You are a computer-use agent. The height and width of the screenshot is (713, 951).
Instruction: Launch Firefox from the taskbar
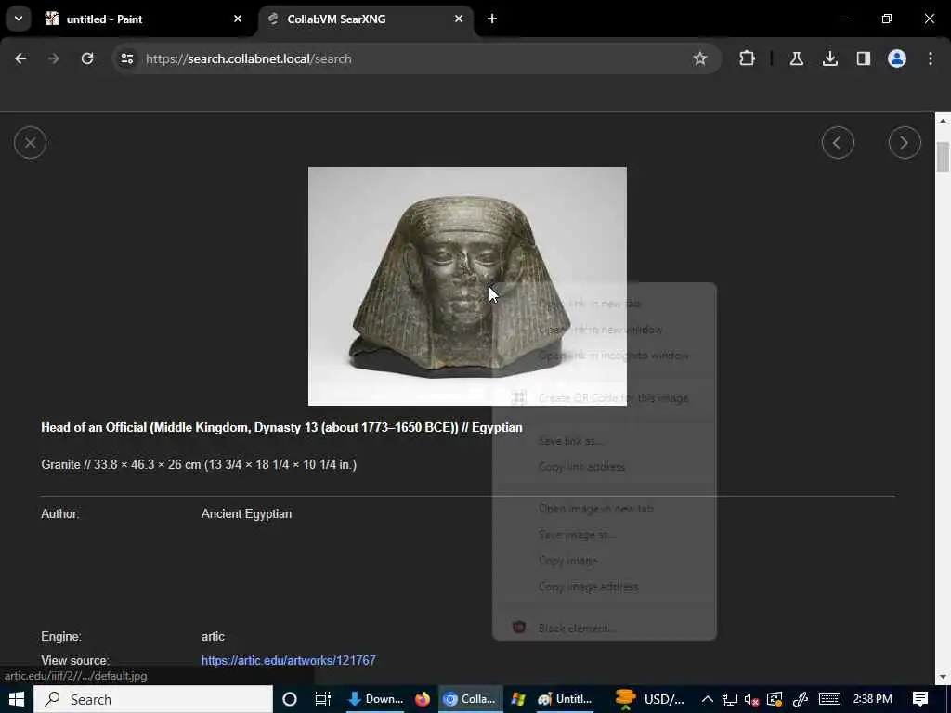(x=423, y=699)
